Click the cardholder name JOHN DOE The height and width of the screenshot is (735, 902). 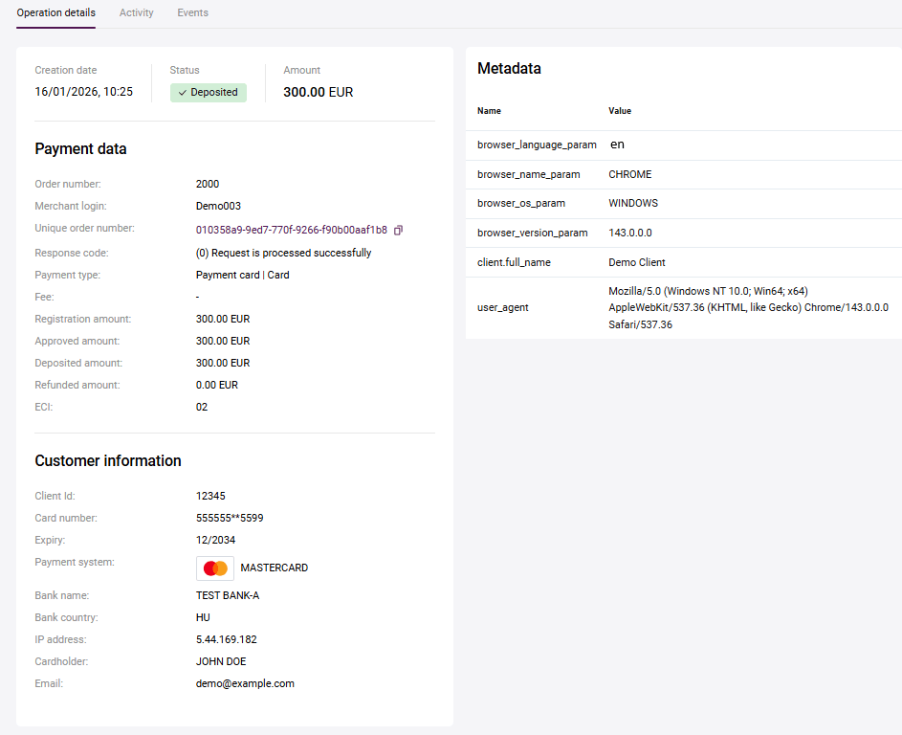tap(221, 662)
